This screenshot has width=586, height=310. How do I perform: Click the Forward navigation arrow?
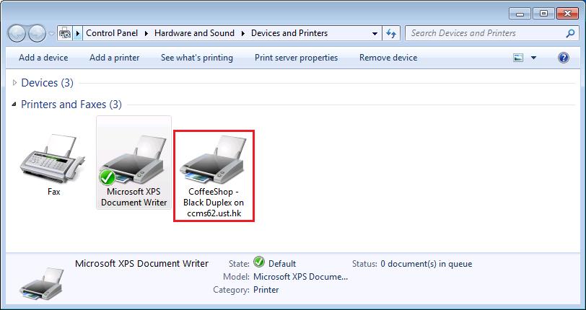(36, 33)
